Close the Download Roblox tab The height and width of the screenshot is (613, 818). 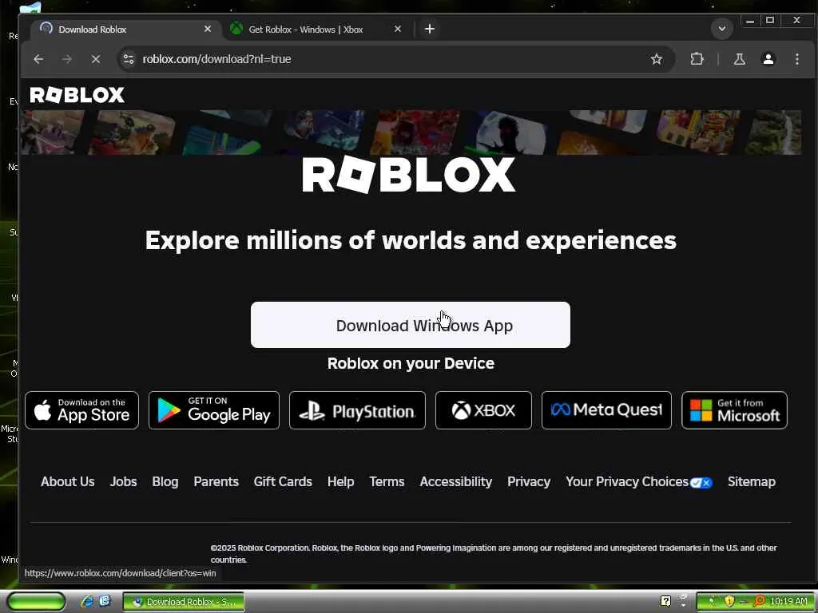[208, 30]
